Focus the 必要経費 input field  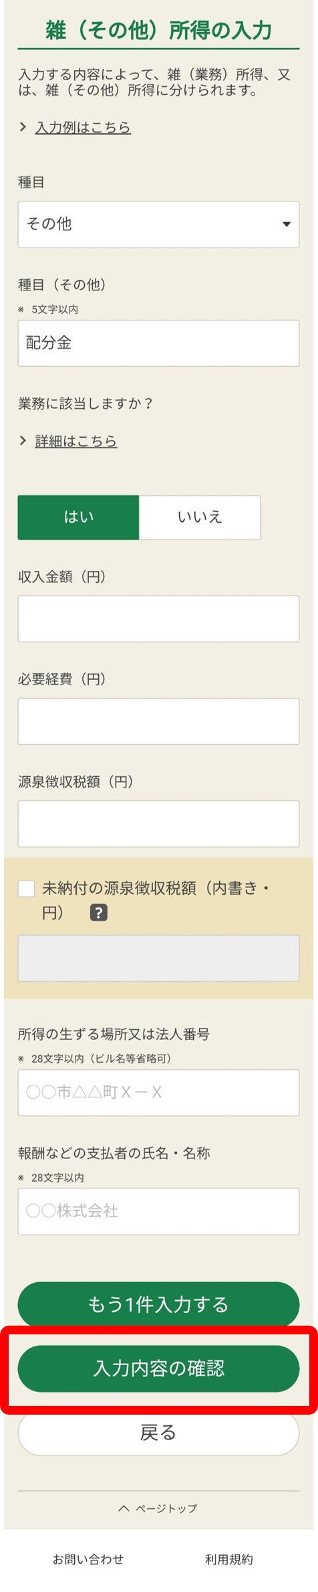(x=158, y=721)
